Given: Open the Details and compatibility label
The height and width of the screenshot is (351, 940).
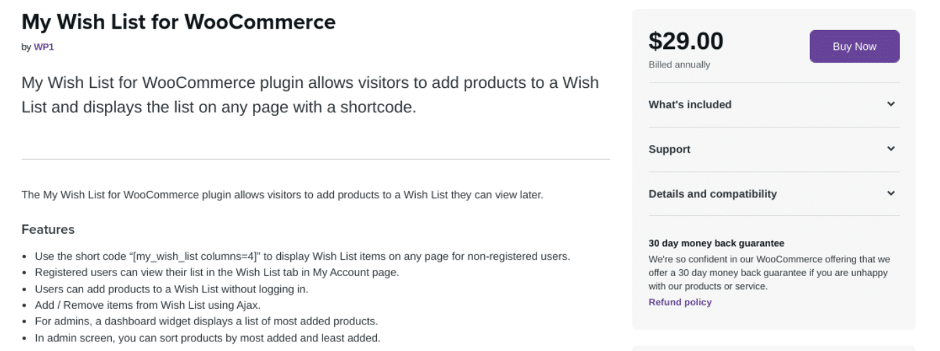Looking at the screenshot, I should tap(712, 194).
